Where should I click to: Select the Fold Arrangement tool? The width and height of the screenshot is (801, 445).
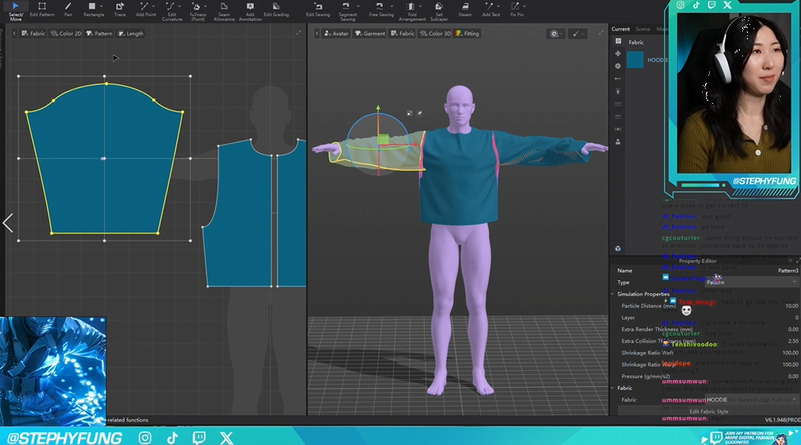(x=412, y=10)
